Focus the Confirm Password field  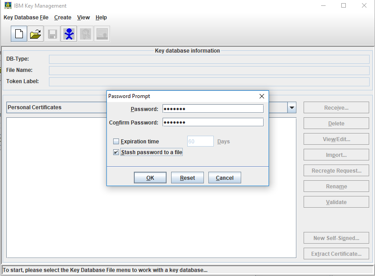tap(213, 122)
